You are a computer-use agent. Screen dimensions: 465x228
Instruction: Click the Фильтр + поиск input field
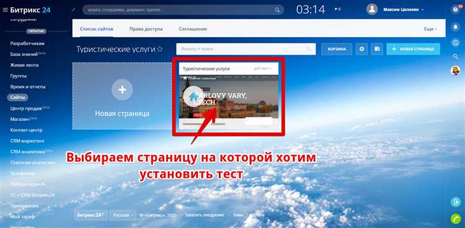coord(246,49)
